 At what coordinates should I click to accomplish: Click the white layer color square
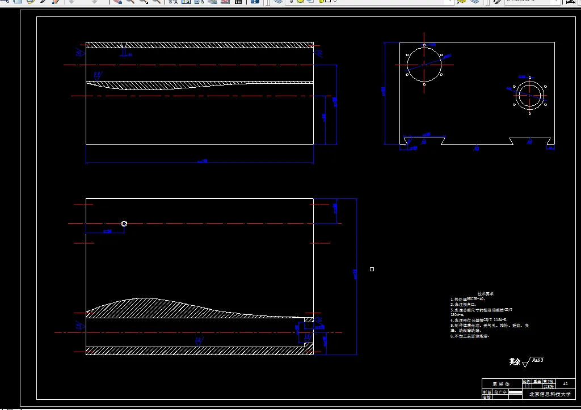pyautogui.click(x=327, y=1)
